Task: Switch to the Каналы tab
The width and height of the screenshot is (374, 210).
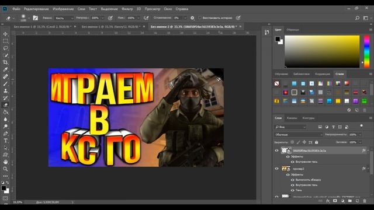Action: click(292, 118)
